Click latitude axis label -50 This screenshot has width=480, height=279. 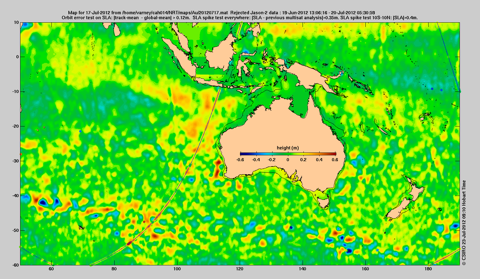point(15,231)
